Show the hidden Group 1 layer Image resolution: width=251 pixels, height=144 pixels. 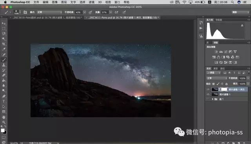pyautogui.click(x=208, y=99)
